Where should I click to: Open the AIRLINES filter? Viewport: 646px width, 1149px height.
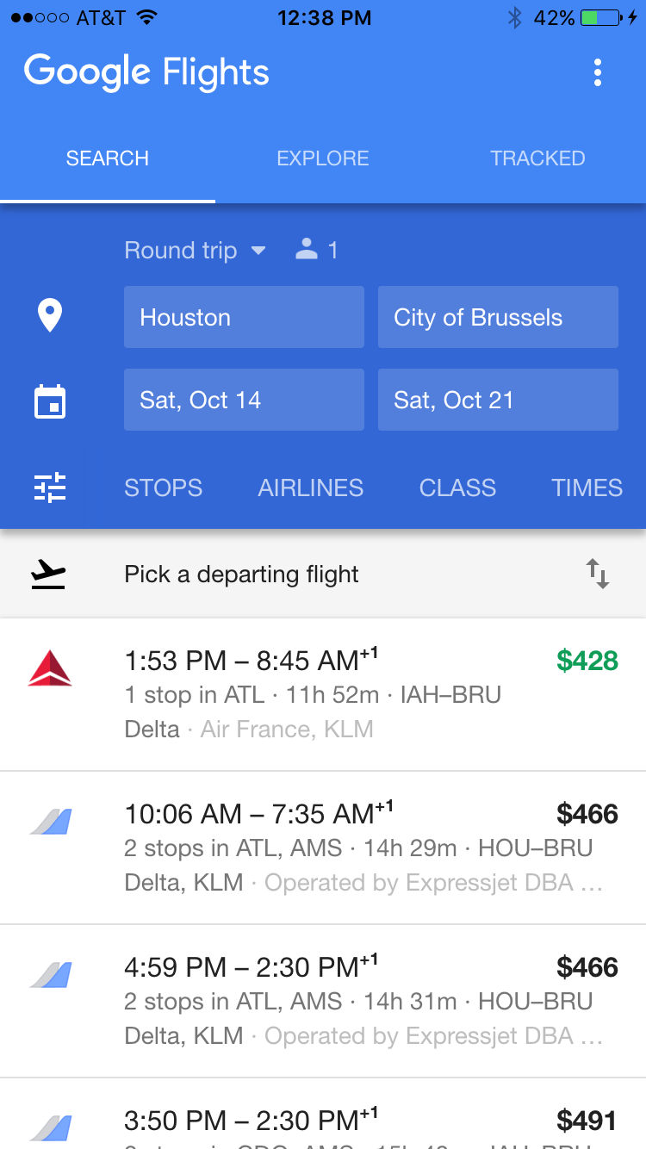[311, 488]
